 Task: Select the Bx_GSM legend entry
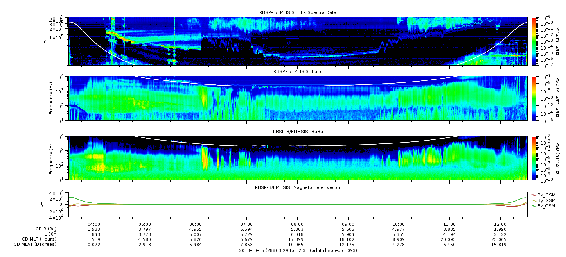click(543, 195)
